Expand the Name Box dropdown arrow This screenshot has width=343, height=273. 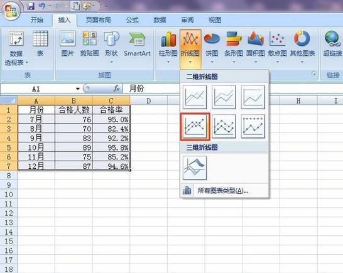click(x=78, y=88)
